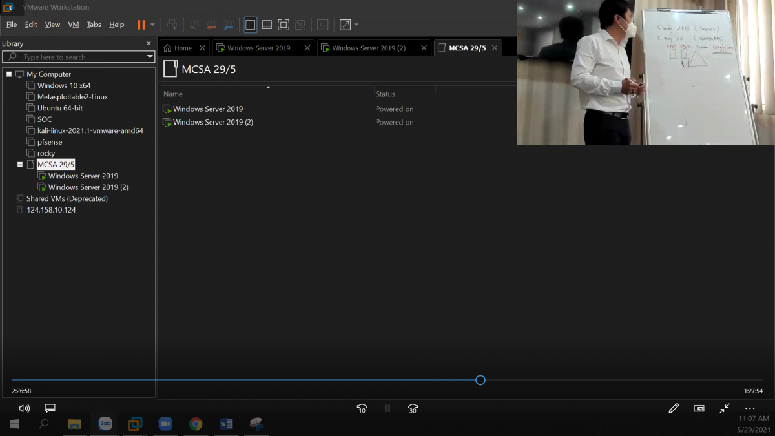Toggle the video volume speaker icon
This screenshot has height=436, width=775.
click(25, 408)
